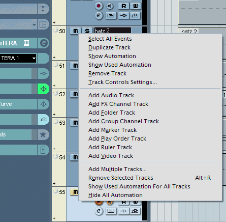Click sends state icon on track above hatz 2
The width and height of the screenshot is (226, 222).
(135, 16)
